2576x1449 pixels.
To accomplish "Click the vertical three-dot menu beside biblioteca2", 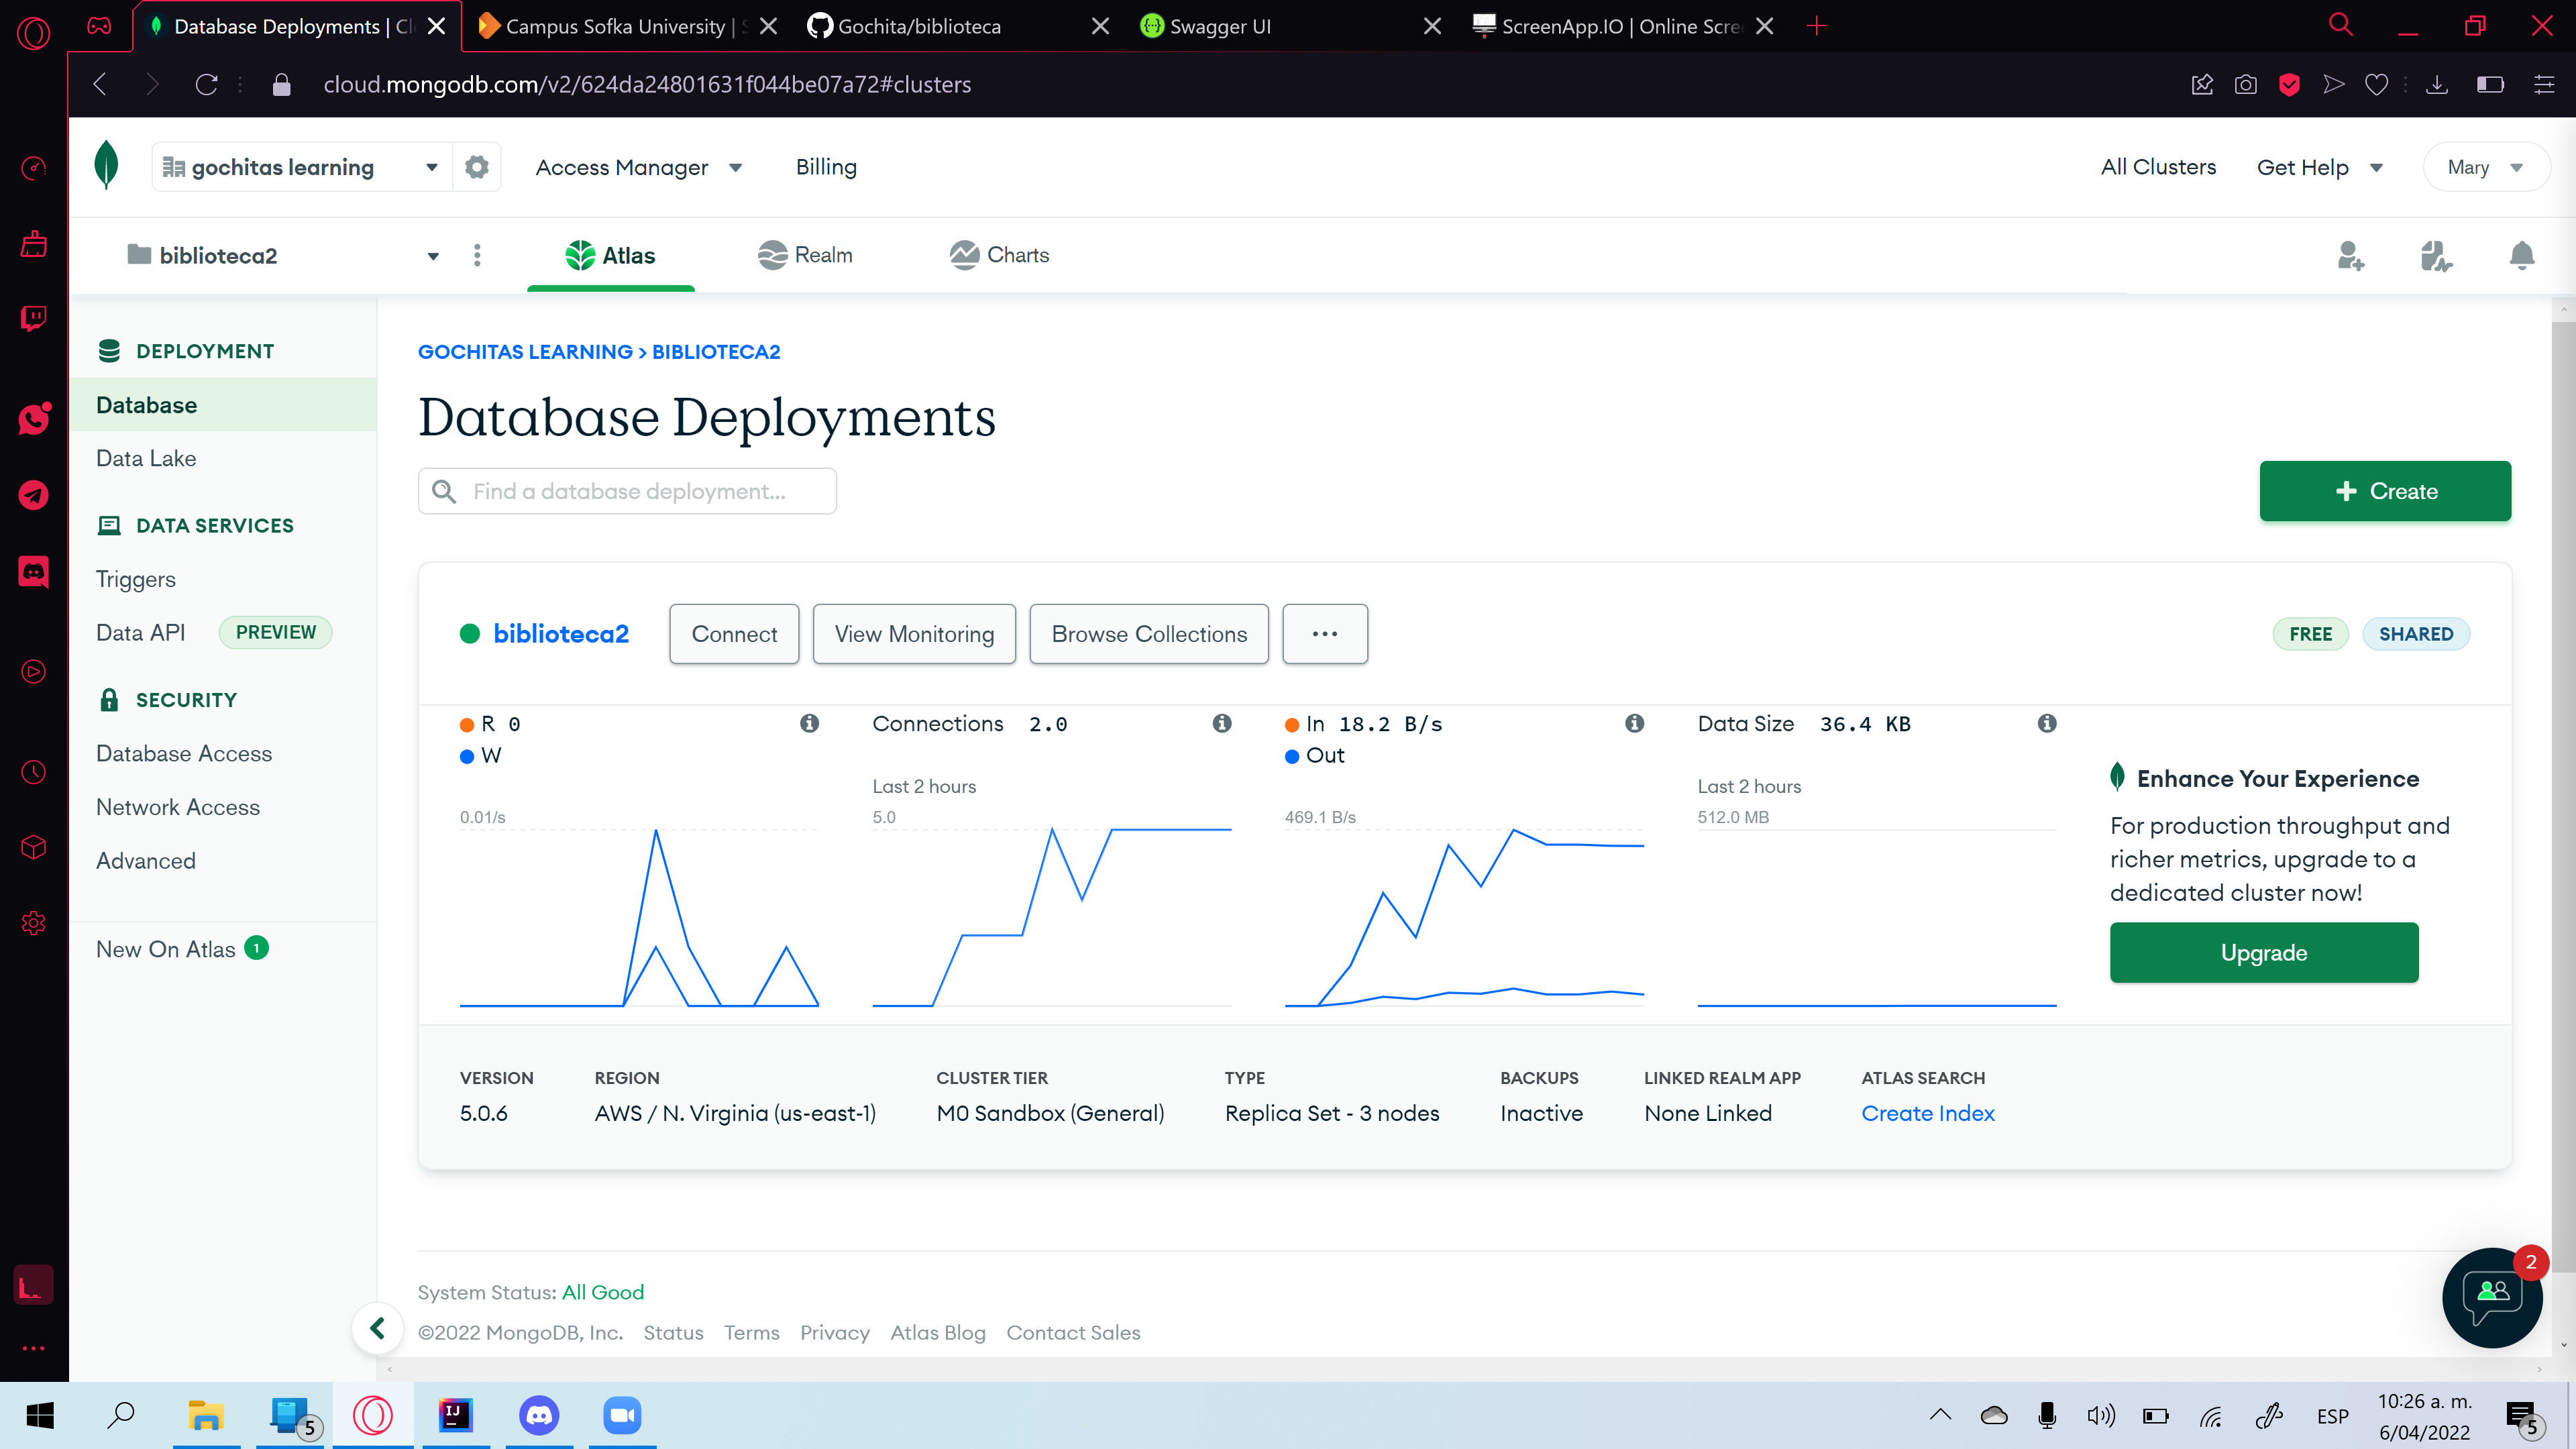I will [x=478, y=256].
